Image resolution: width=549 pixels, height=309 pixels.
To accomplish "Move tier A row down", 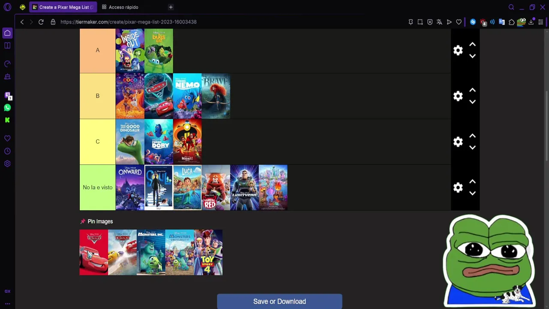I will click(472, 56).
